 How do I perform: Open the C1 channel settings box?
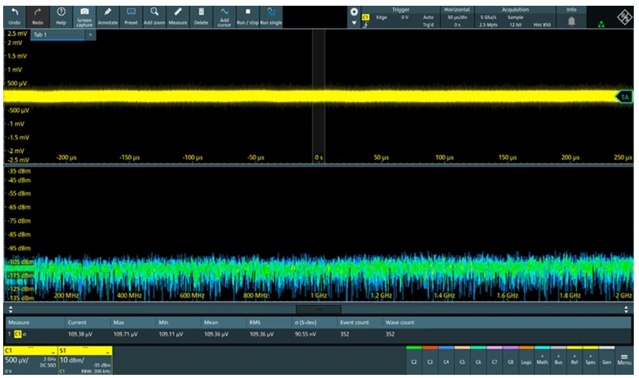pyautogui.click(x=30, y=360)
